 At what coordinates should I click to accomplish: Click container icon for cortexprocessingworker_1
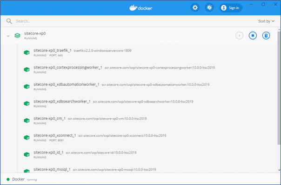coord(27,70)
